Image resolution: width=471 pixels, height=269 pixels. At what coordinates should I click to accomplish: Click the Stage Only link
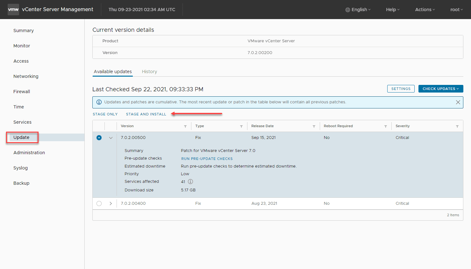tap(105, 114)
